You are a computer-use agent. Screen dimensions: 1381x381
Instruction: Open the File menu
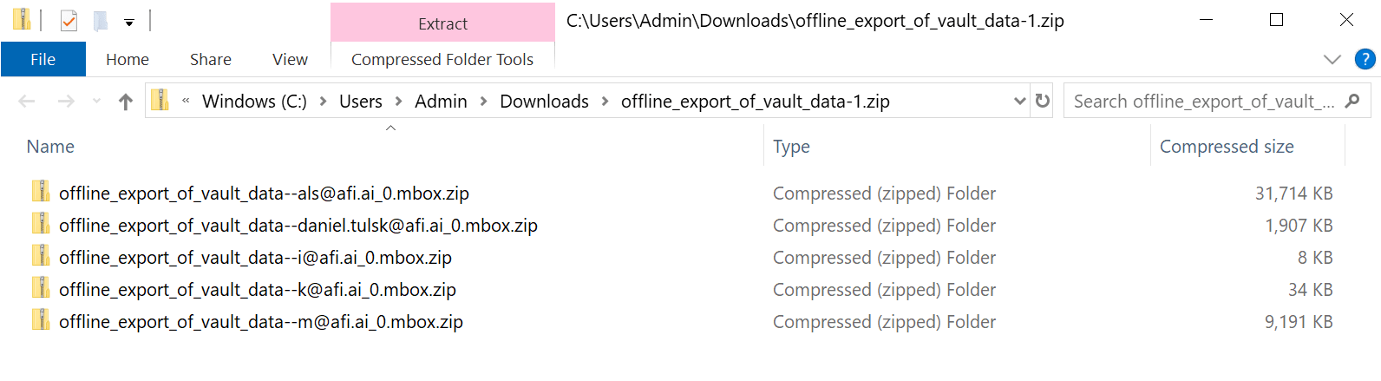coord(43,59)
